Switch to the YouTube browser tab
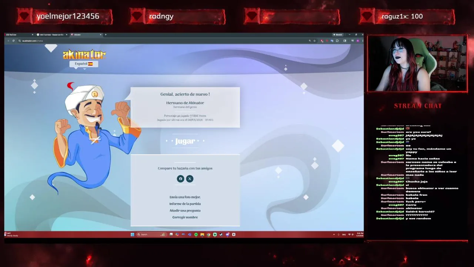Viewport: 474px width, 267px height. click(19, 34)
